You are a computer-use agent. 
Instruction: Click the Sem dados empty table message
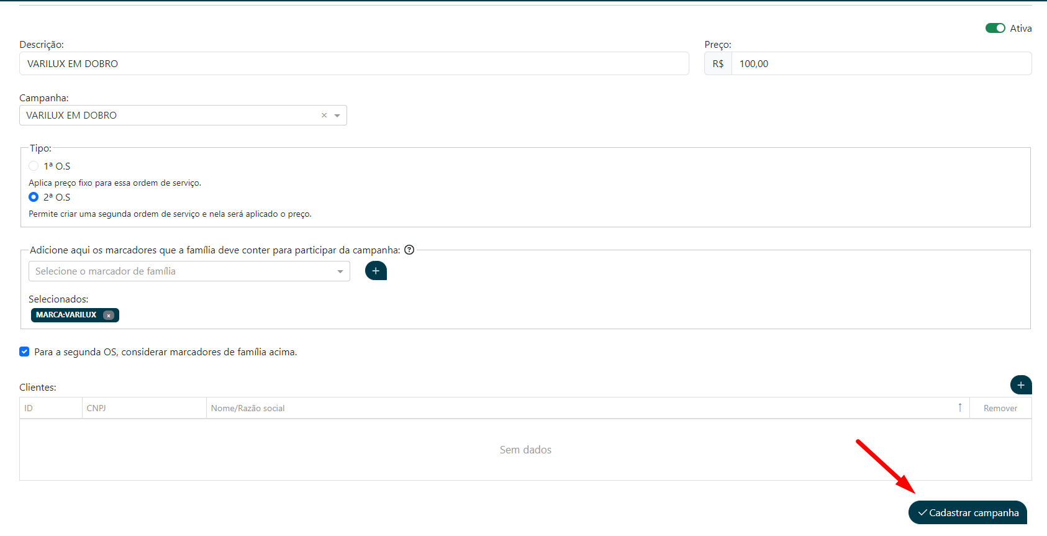click(x=525, y=450)
